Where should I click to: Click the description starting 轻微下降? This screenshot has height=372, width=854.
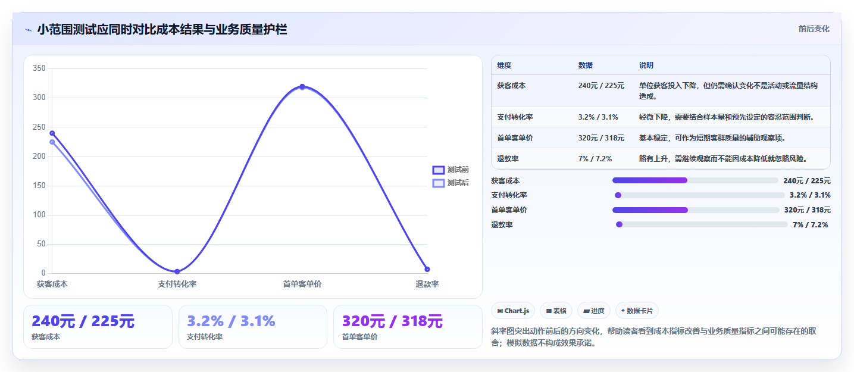pos(727,117)
